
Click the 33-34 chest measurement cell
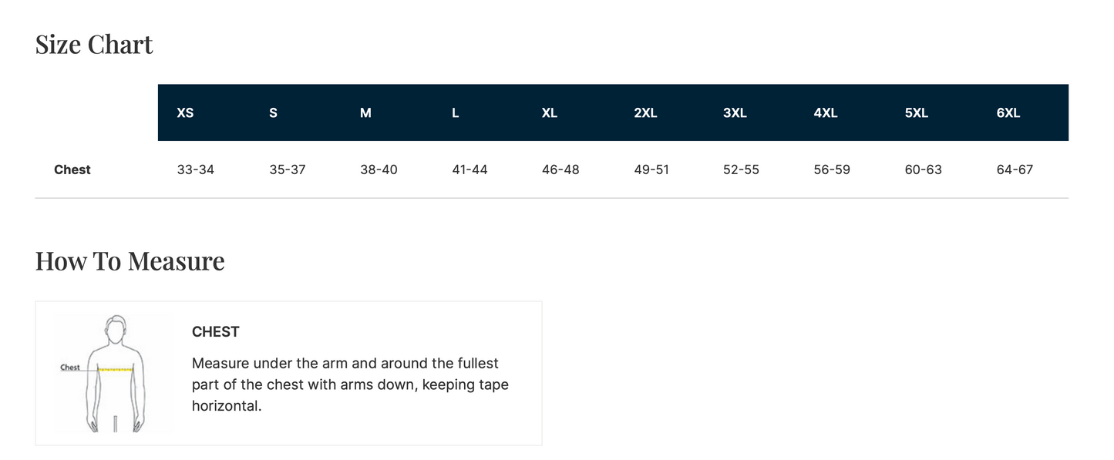(x=196, y=170)
